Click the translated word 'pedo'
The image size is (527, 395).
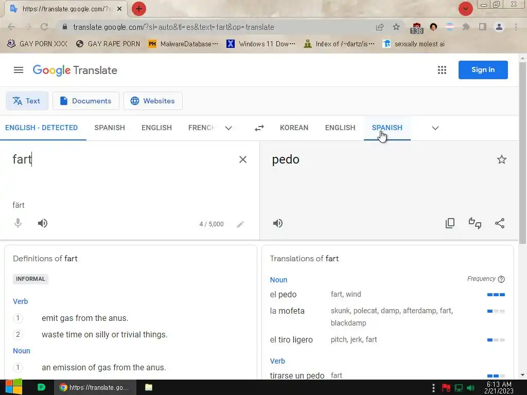tap(286, 159)
